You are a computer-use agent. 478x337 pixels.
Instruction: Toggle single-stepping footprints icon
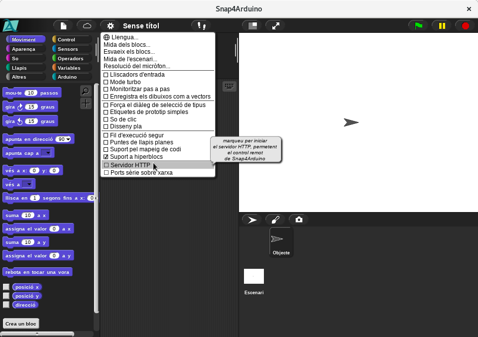pyautogui.click(x=201, y=26)
